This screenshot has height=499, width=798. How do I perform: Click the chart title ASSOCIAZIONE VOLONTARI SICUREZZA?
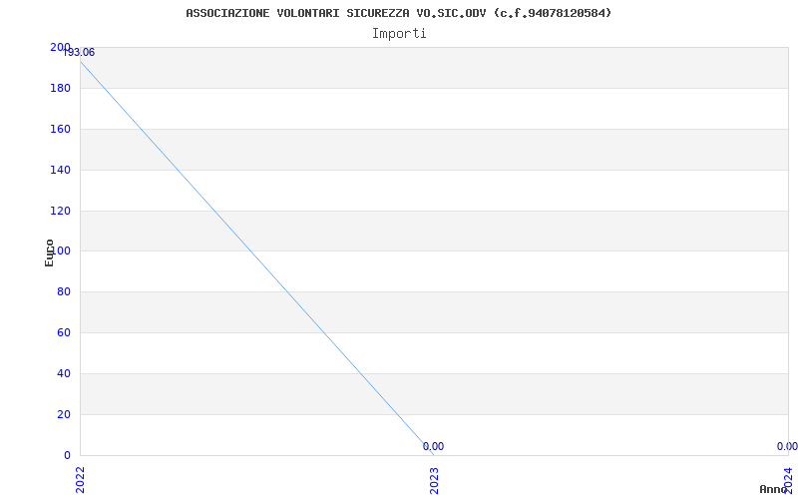[x=398, y=13]
